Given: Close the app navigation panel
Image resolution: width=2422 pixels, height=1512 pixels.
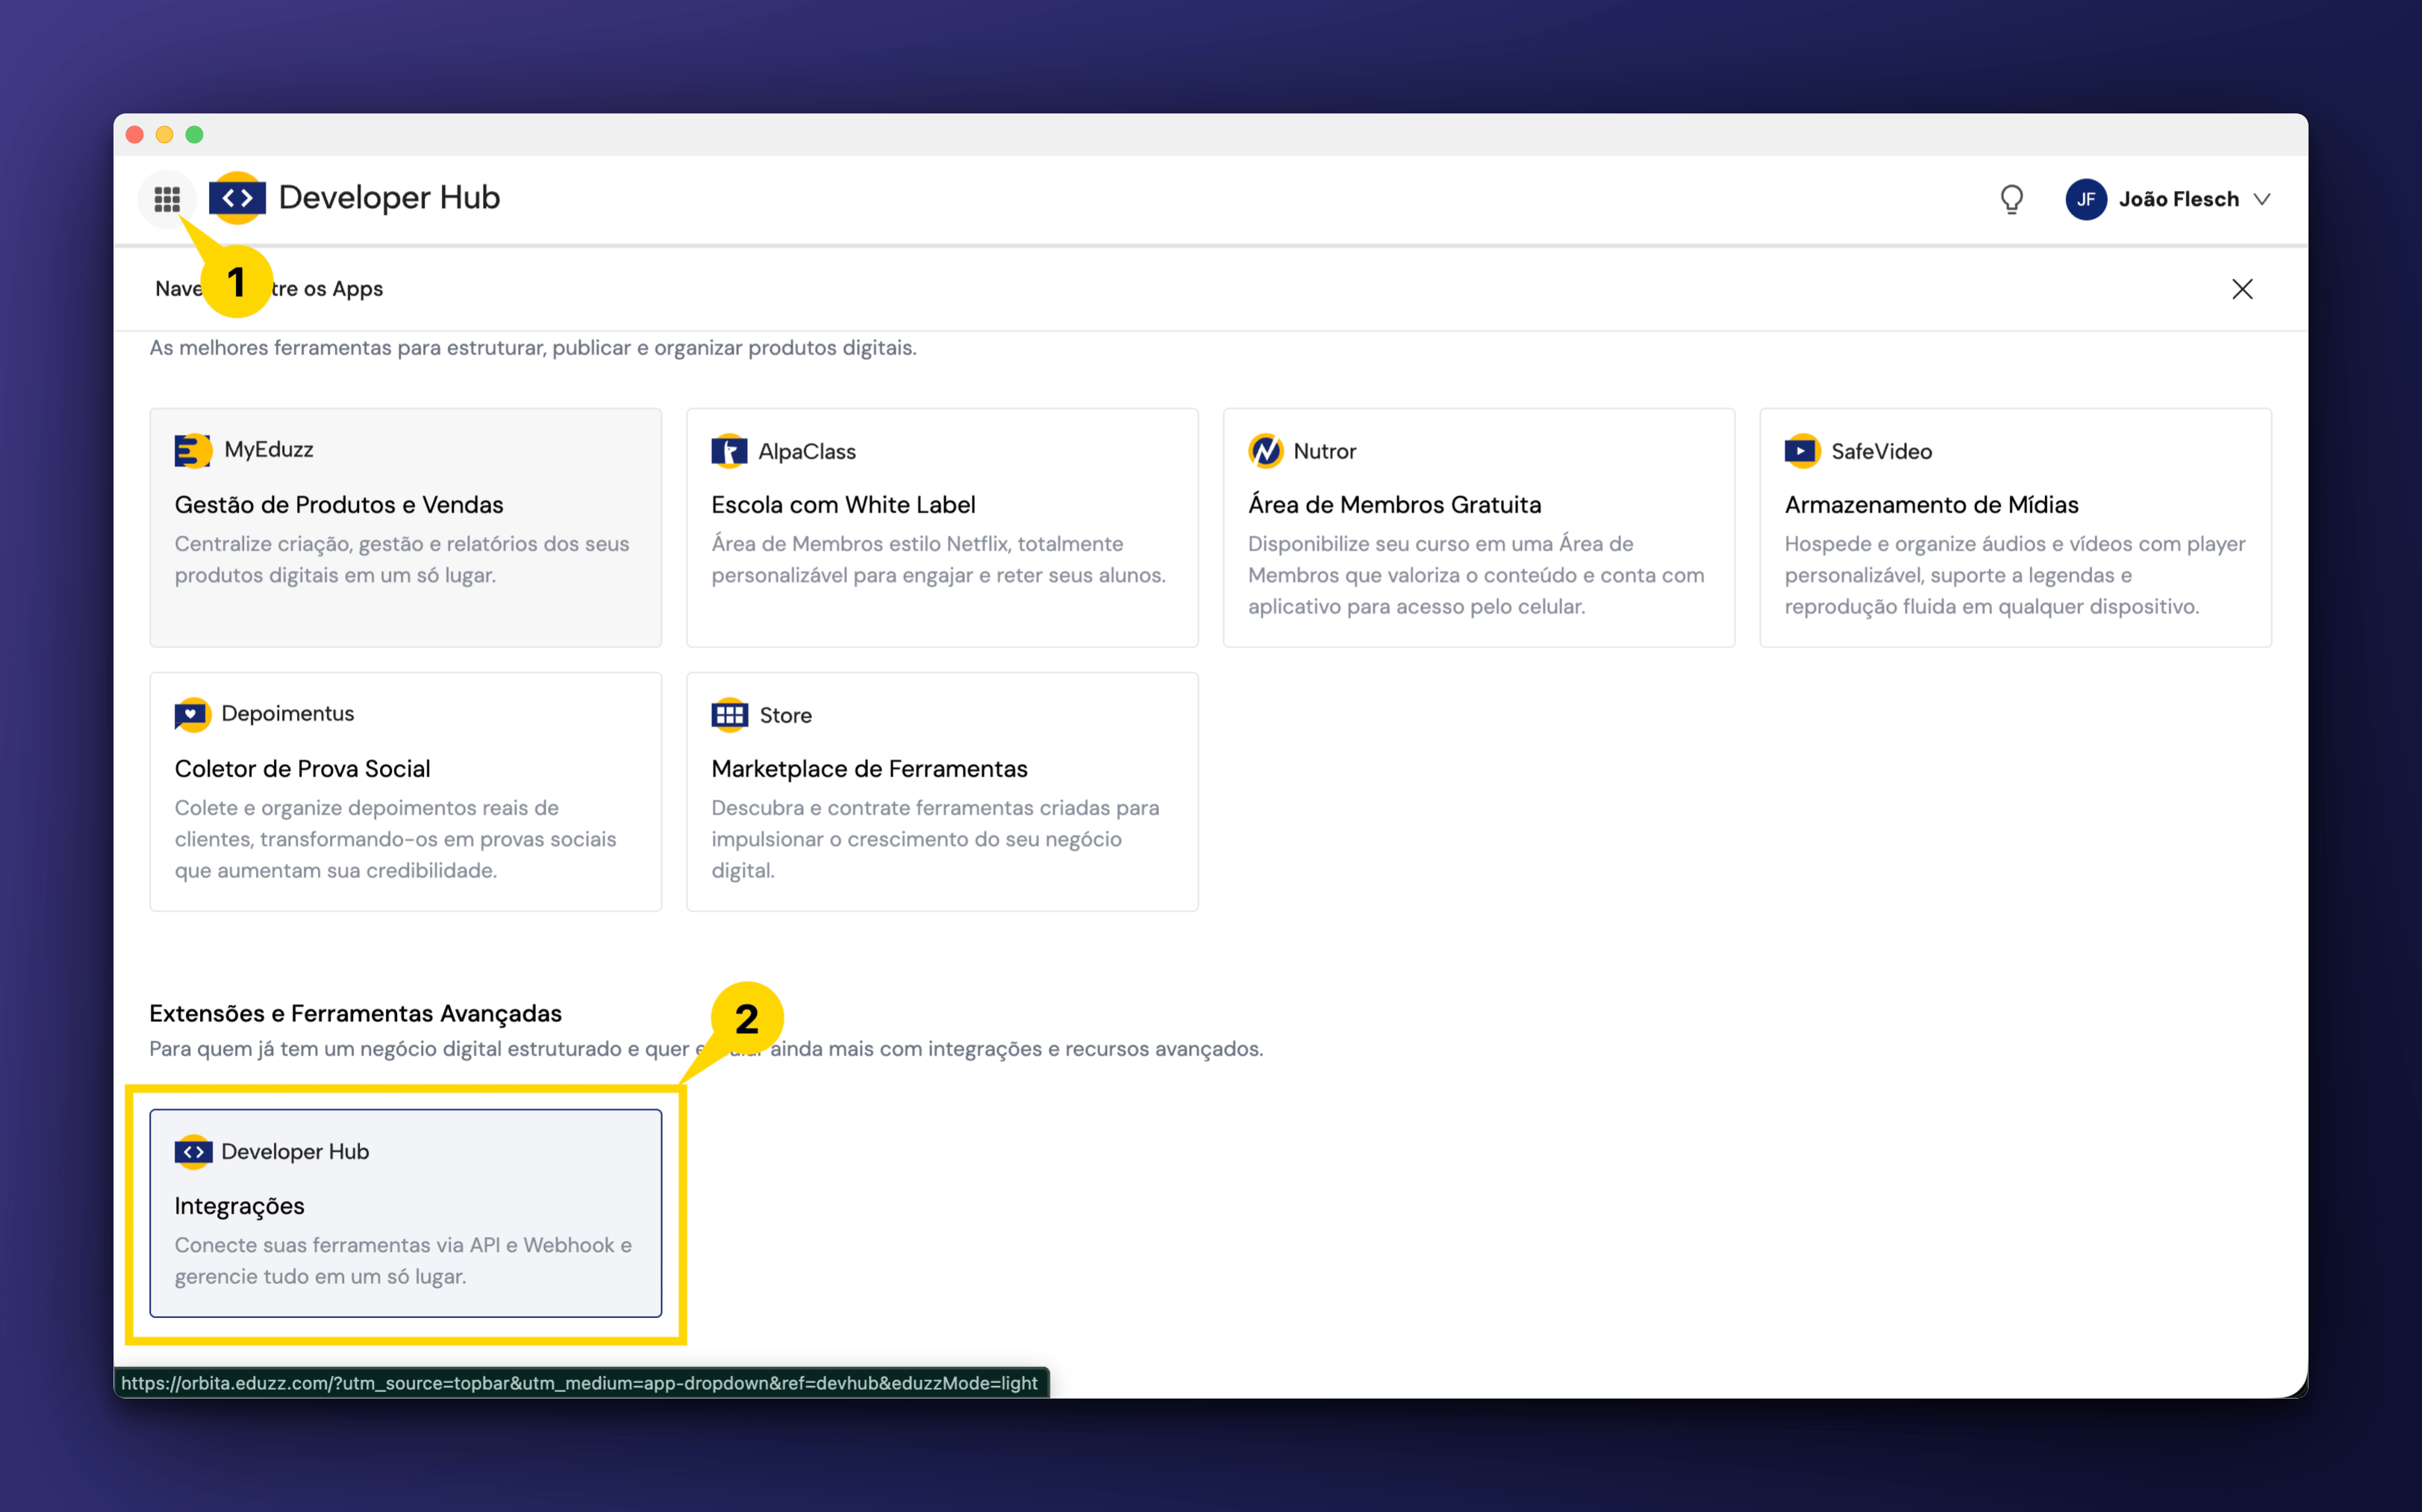Looking at the screenshot, I should [2242, 289].
